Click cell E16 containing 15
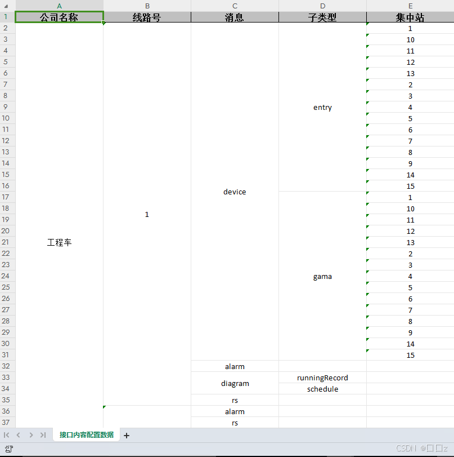 (x=410, y=186)
